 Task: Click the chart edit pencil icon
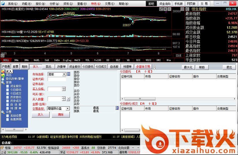(x=161, y=9)
